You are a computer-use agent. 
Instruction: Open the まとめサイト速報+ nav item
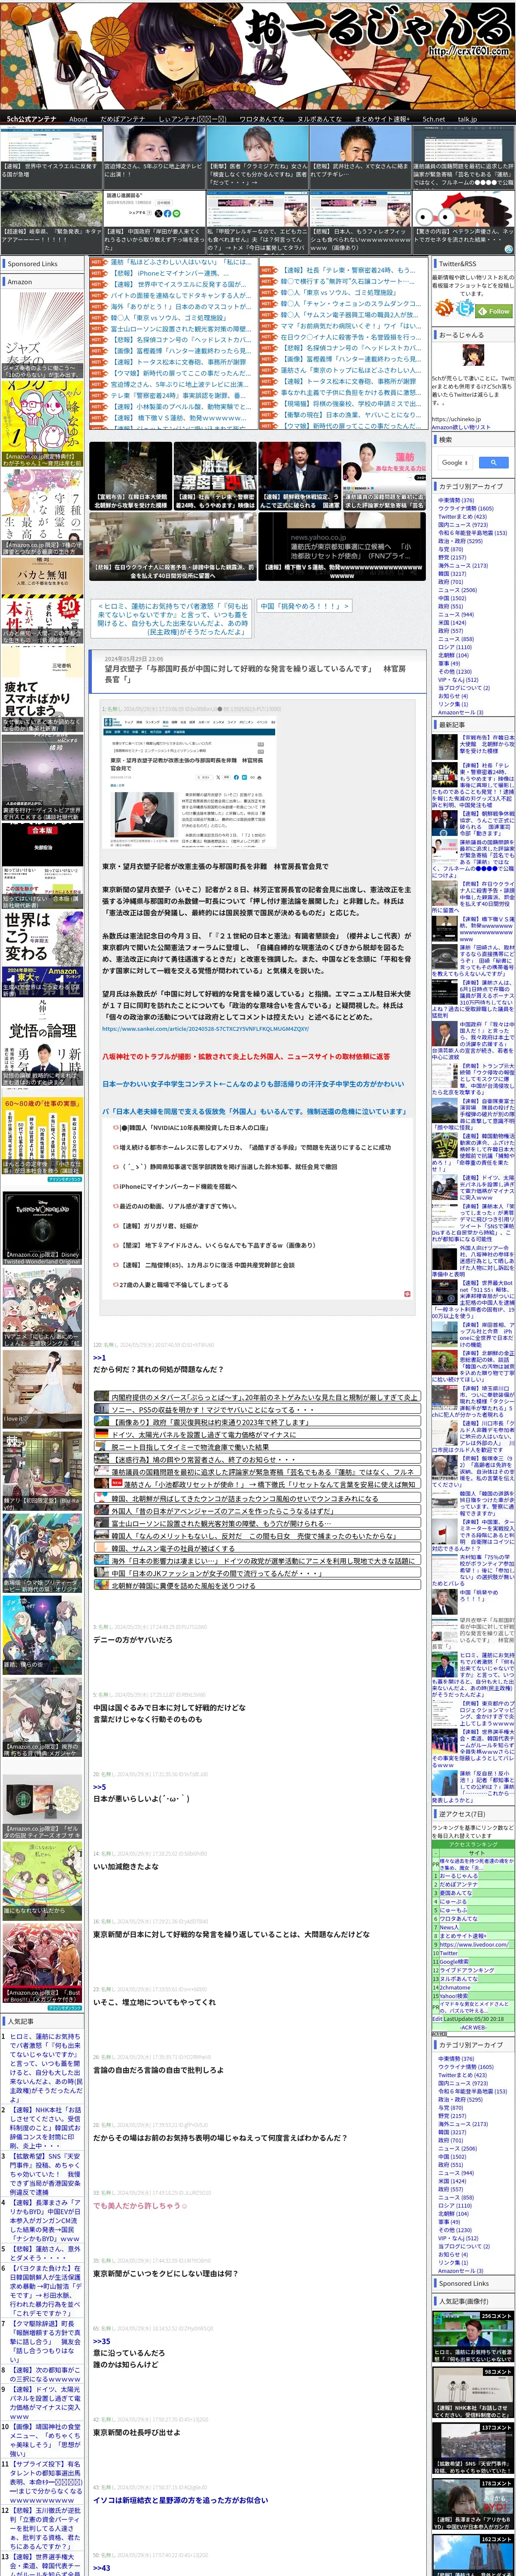coord(383,119)
